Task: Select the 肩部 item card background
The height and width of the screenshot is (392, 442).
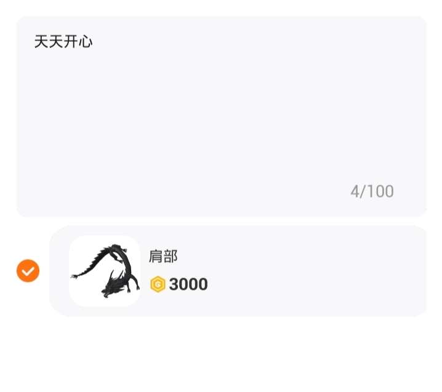Action: (x=238, y=271)
